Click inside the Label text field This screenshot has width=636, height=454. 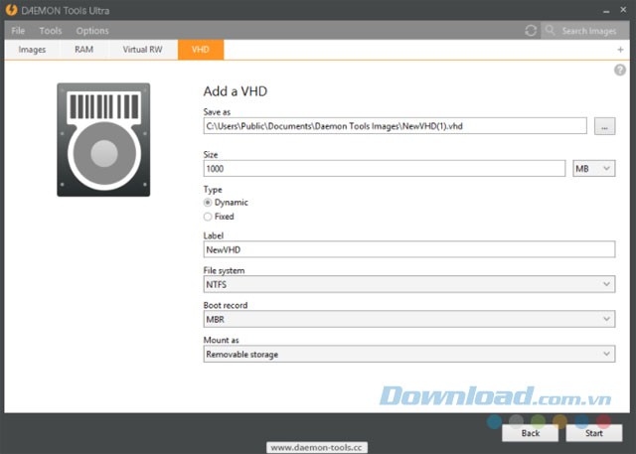(x=408, y=250)
